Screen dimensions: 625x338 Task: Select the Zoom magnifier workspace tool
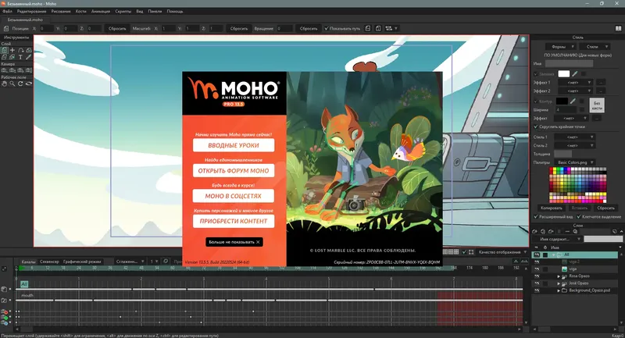[x=12, y=84]
